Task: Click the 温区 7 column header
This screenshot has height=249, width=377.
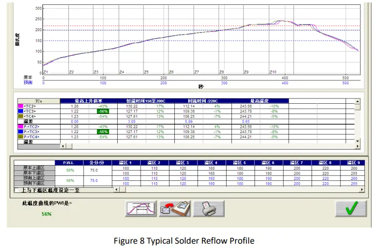Action: [297, 163]
